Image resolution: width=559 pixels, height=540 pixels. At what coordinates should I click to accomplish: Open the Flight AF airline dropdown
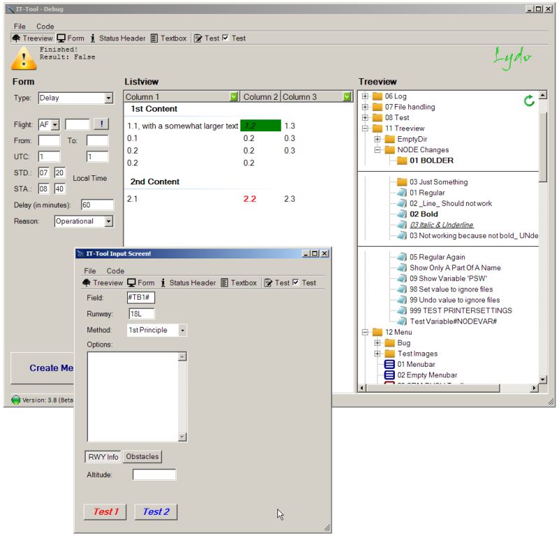(55, 125)
